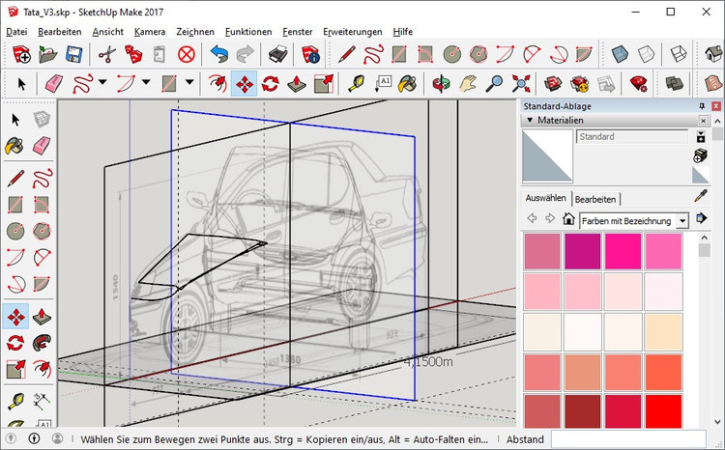
Task: Click the printer icon
Action: point(277,54)
